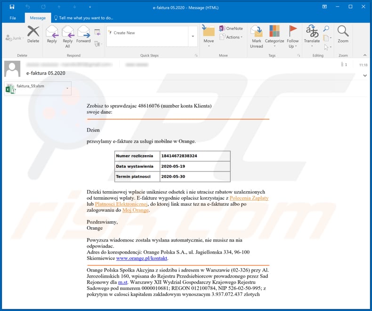Screen dimensions: 372x311
Task: Select the Message ribbon tab
Action: (38, 18)
